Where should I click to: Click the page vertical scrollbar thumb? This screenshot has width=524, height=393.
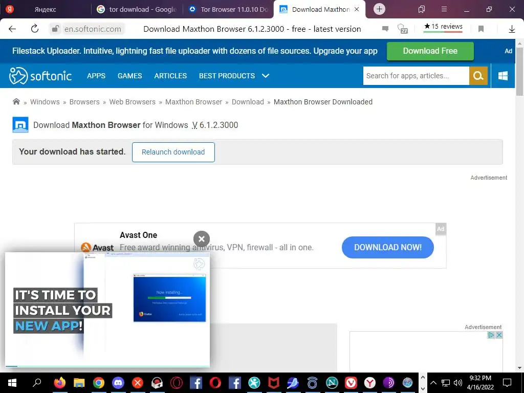pyautogui.click(x=519, y=72)
